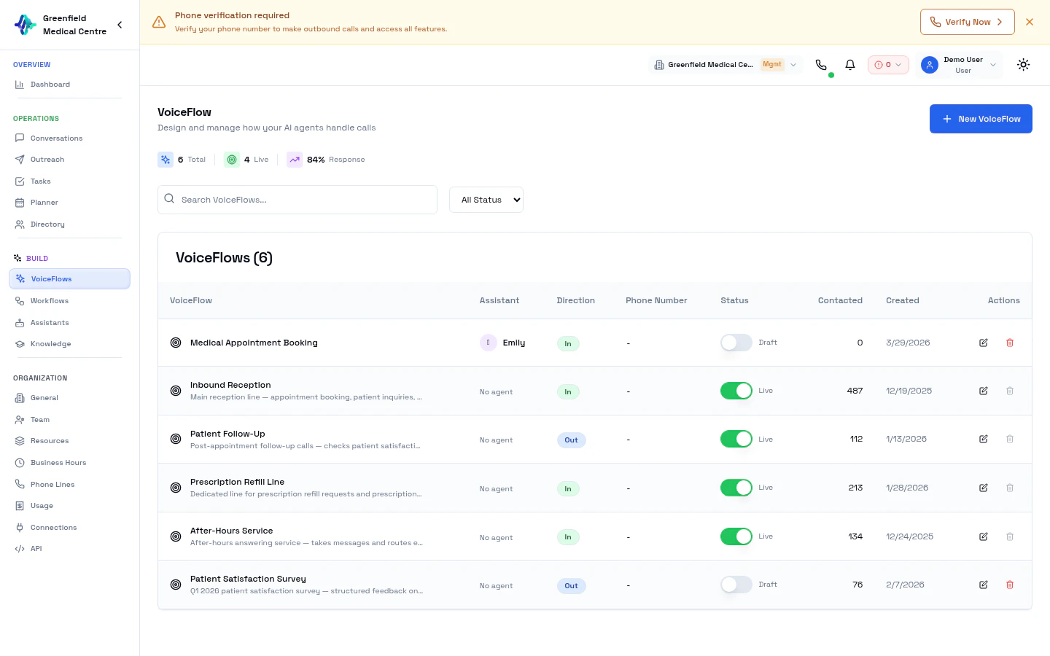Open the API page
This screenshot has height=656, width=1050.
point(69,549)
